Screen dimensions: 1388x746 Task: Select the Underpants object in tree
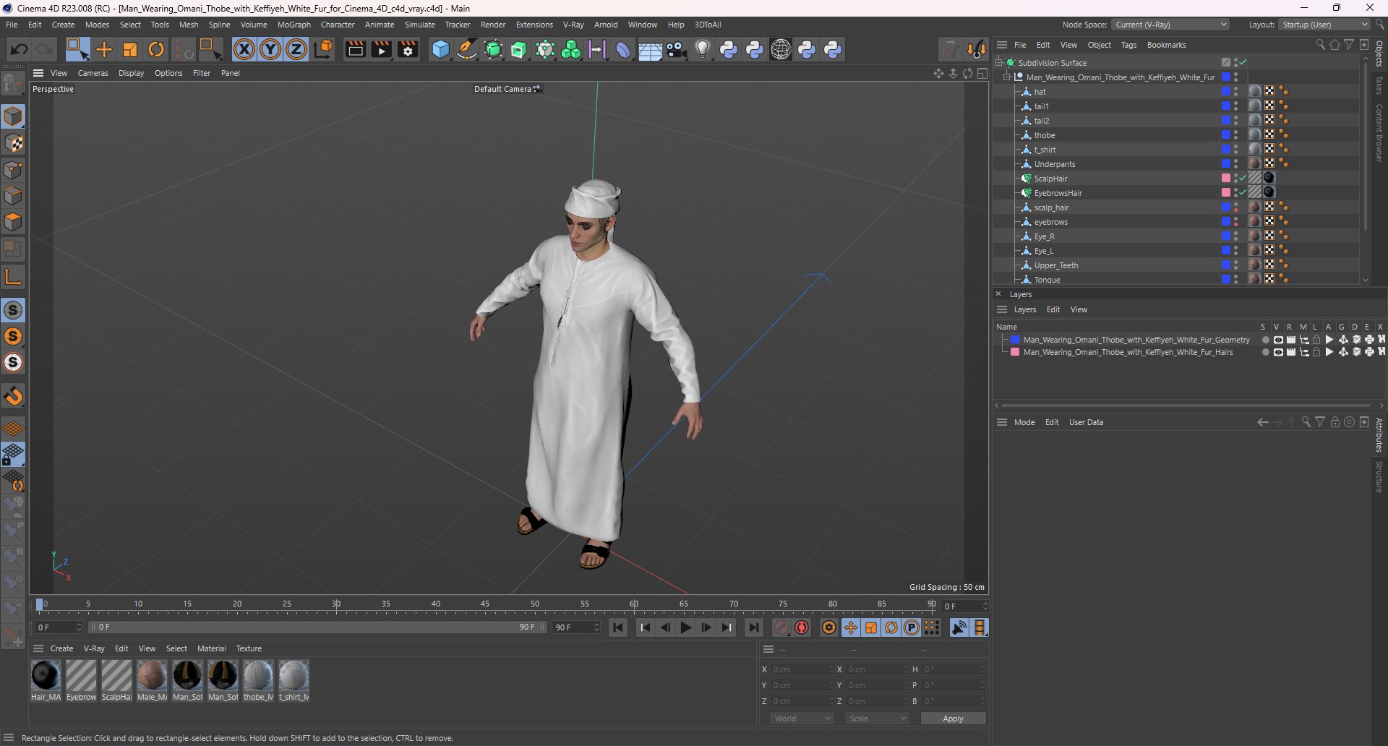tap(1054, 164)
